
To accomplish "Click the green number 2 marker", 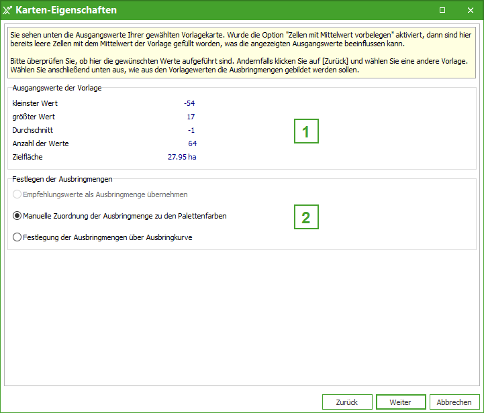I will click(306, 217).
